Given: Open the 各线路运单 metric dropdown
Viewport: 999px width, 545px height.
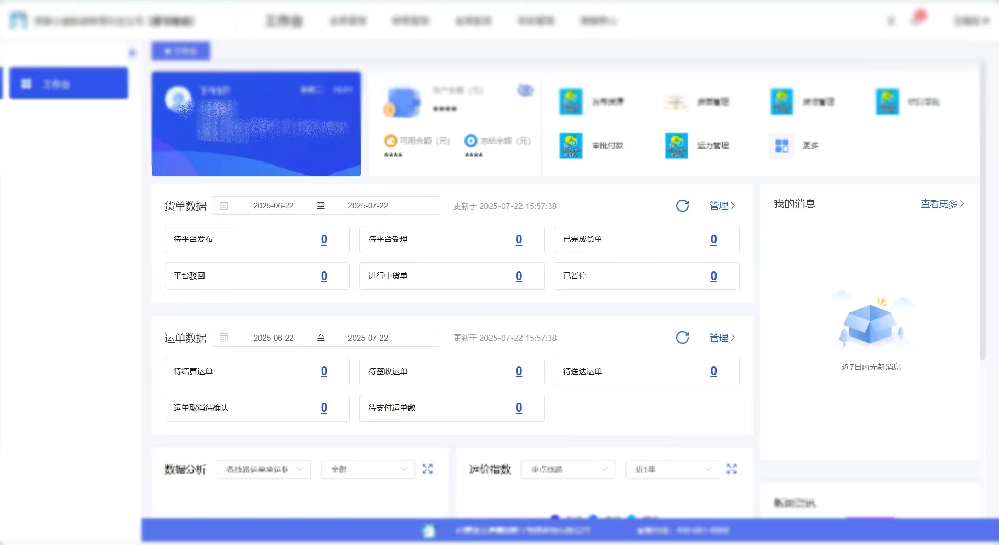Looking at the screenshot, I should [263, 469].
